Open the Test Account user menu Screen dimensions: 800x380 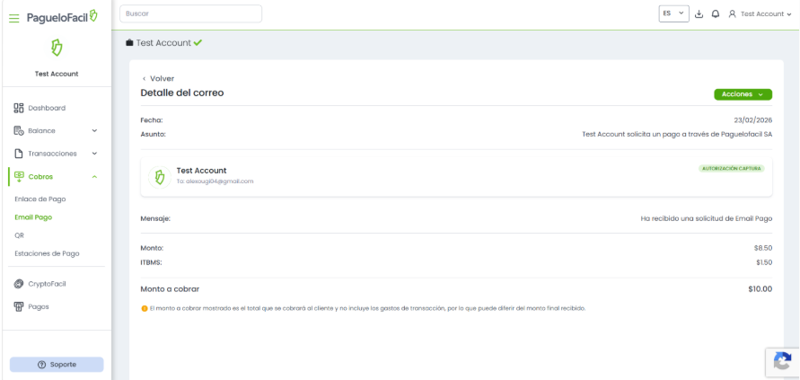(x=760, y=14)
